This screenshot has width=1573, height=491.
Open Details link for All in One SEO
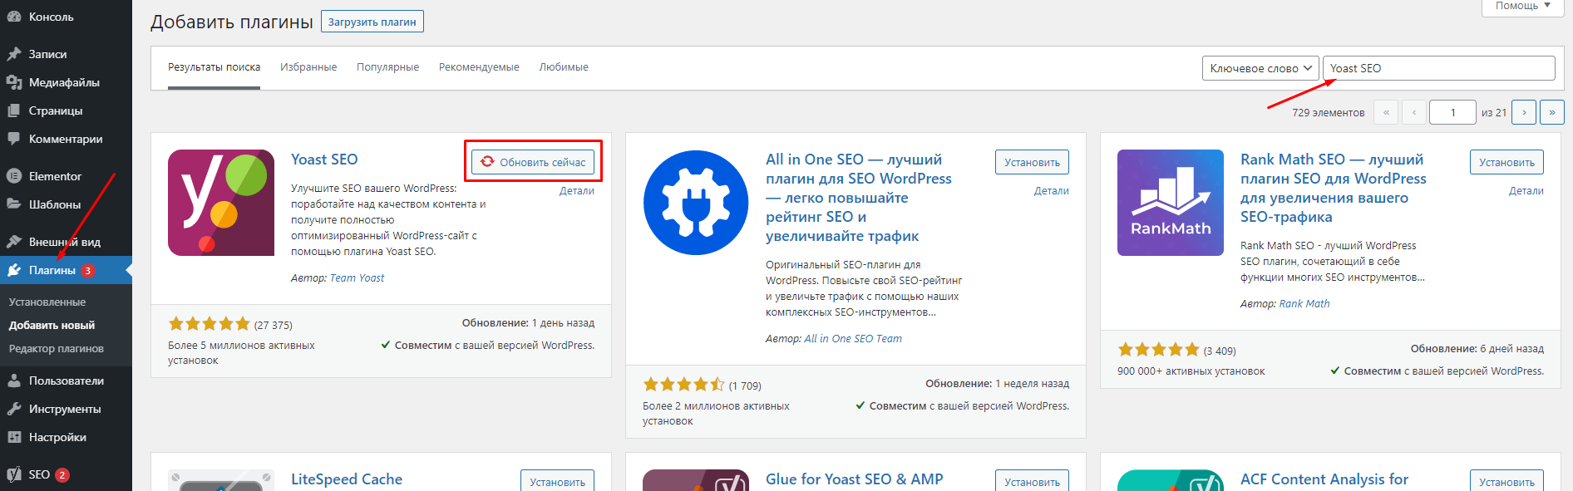point(1051,191)
